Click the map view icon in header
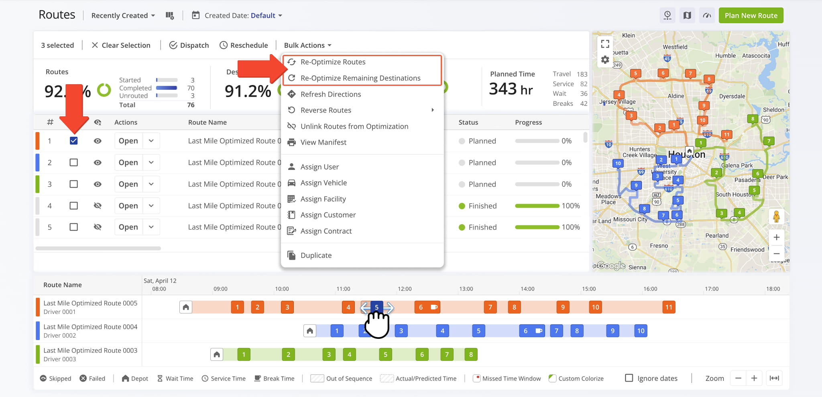This screenshot has height=397, width=822. point(687,16)
